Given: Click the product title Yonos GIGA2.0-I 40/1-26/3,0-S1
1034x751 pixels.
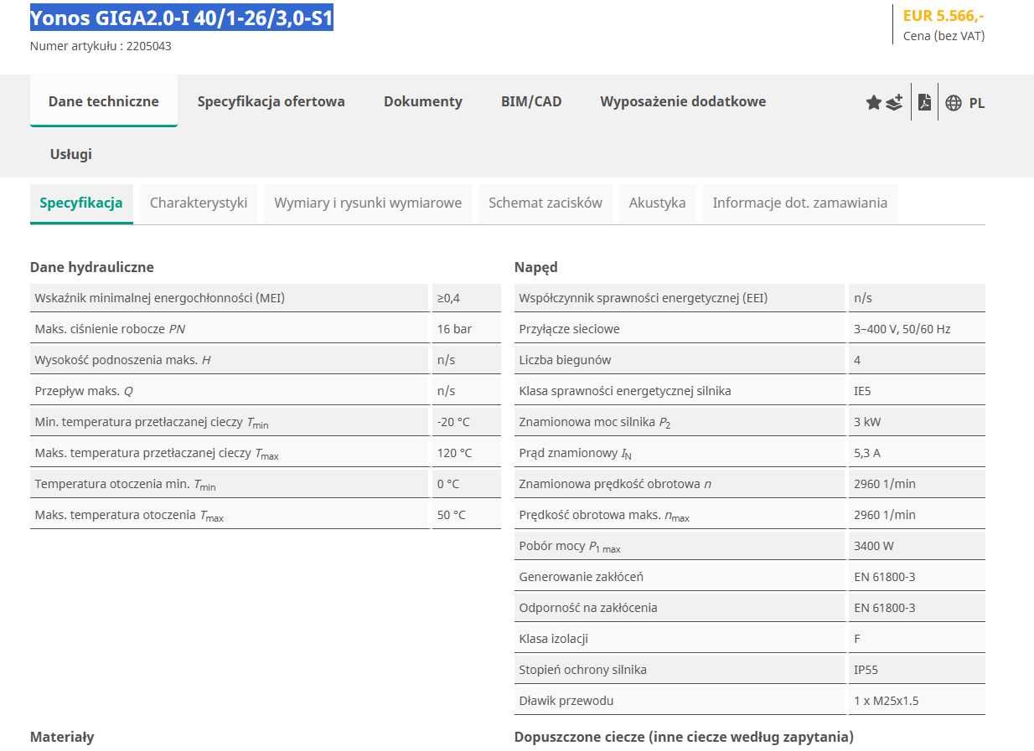Looking at the screenshot, I should pyautogui.click(x=182, y=18).
